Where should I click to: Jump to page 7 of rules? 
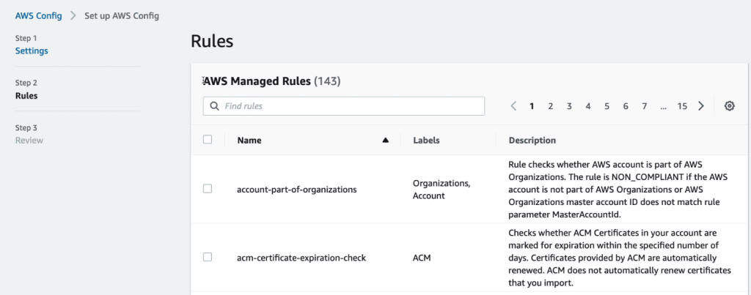click(x=644, y=106)
